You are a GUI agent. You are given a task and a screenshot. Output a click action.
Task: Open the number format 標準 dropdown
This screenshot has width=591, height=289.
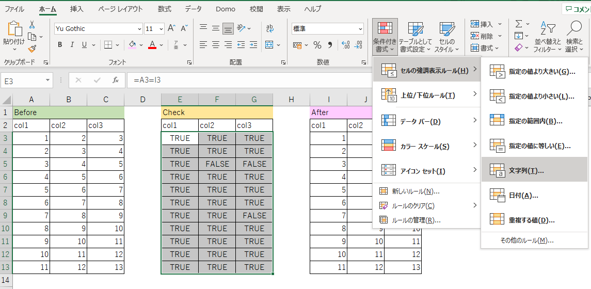360,28
